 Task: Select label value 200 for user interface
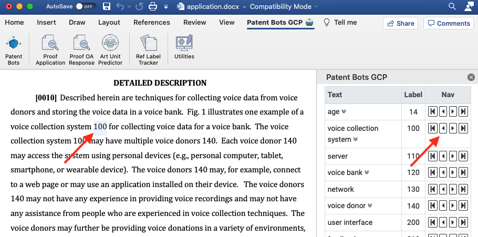pyautogui.click(x=413, y=222)
